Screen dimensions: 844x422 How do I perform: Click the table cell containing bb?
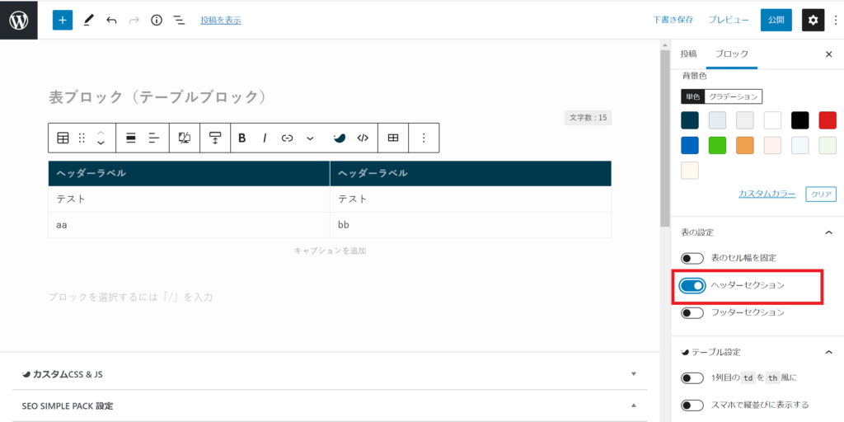coord(471,225)
